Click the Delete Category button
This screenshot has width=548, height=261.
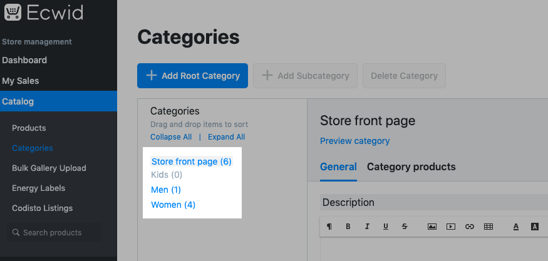tap(404, 76)
